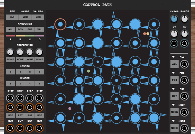Viewport: 195px width, 134px height.
Task: Expand the triangle next to right-panel RST
Action: (173, 89)
